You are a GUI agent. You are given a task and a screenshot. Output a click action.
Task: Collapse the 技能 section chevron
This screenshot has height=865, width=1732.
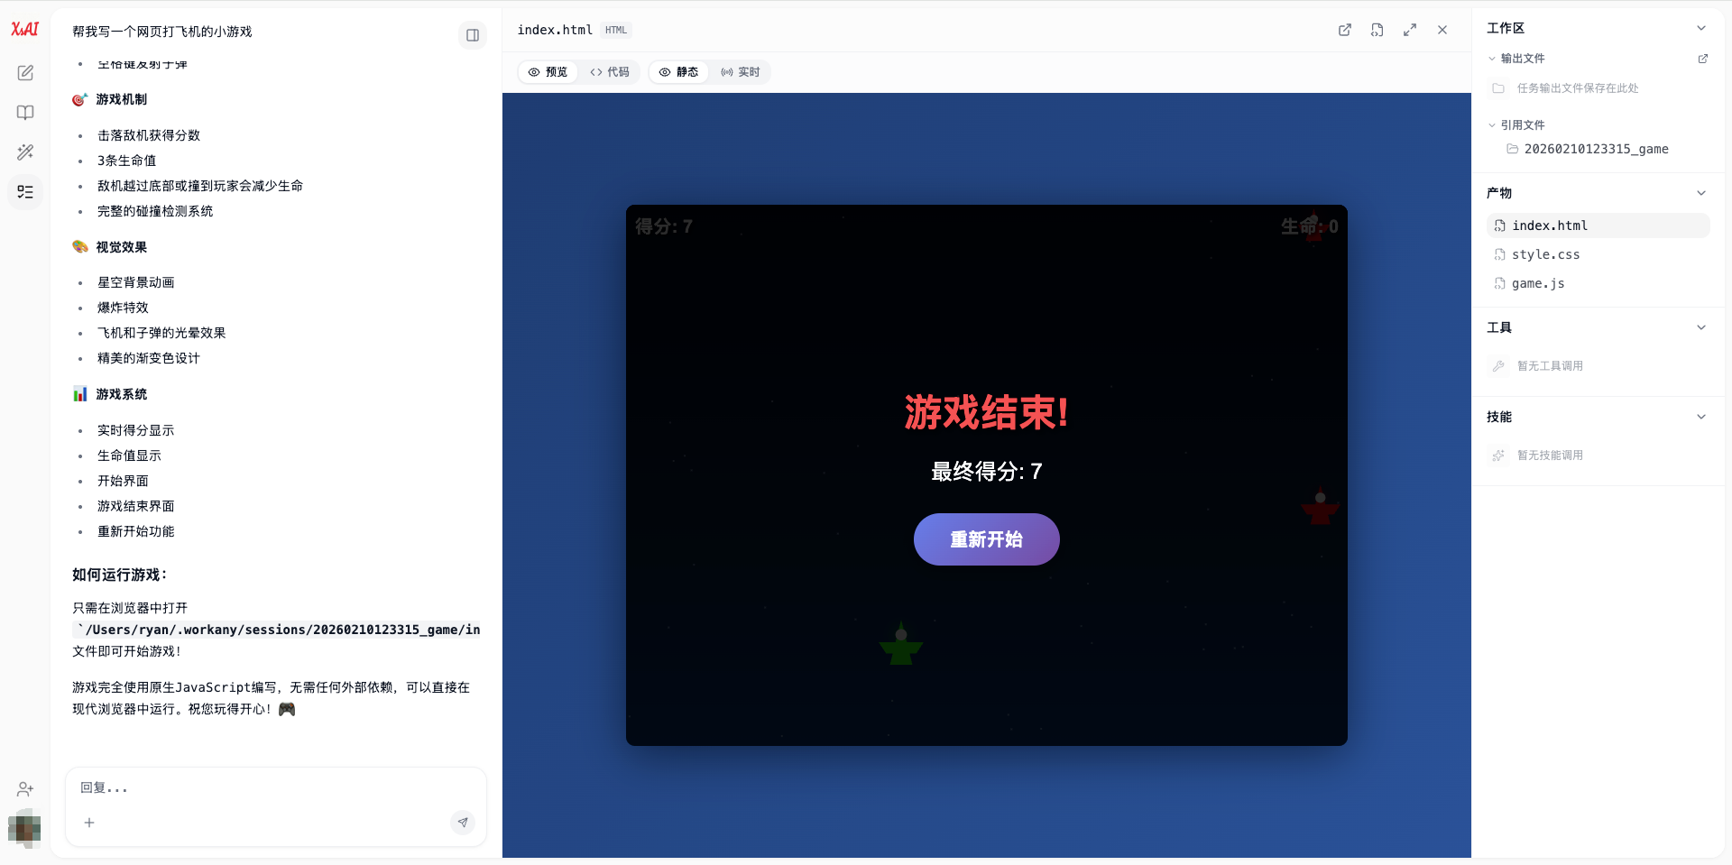click(x=1701, y=417)
